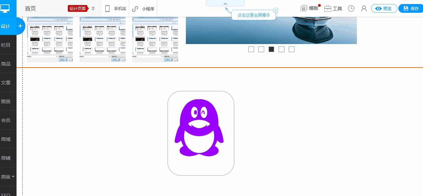Select the fifth carousel indicator square
This screenshot has height=196, width=423.
point(291,49)
